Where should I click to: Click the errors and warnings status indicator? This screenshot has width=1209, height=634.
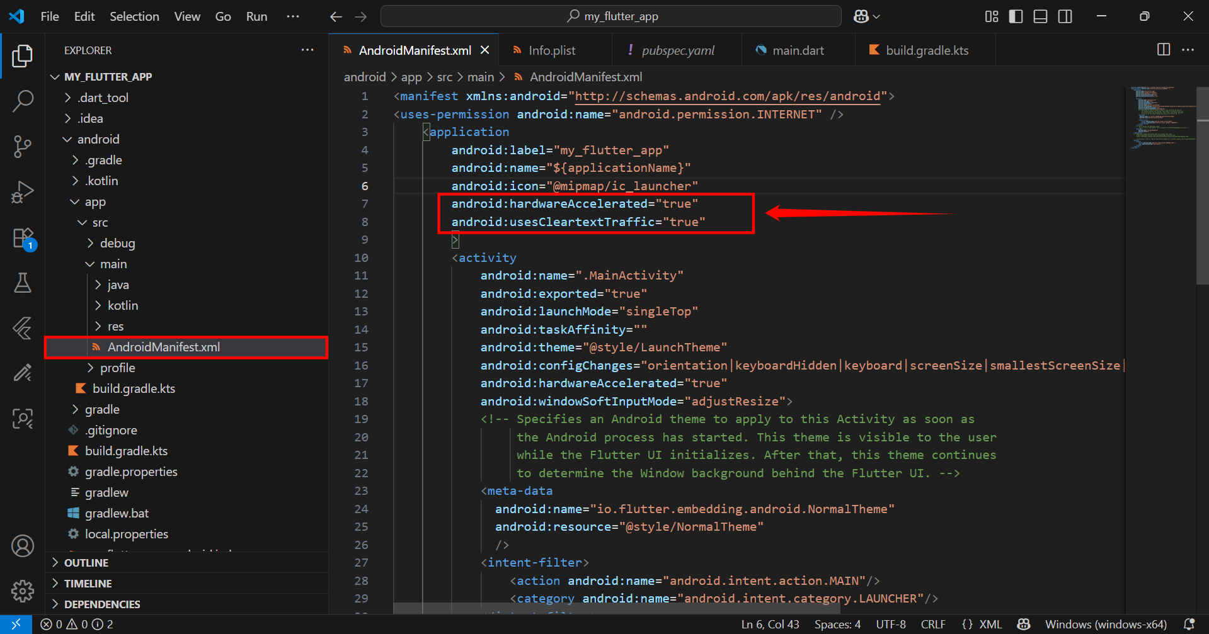coord(77,624)
